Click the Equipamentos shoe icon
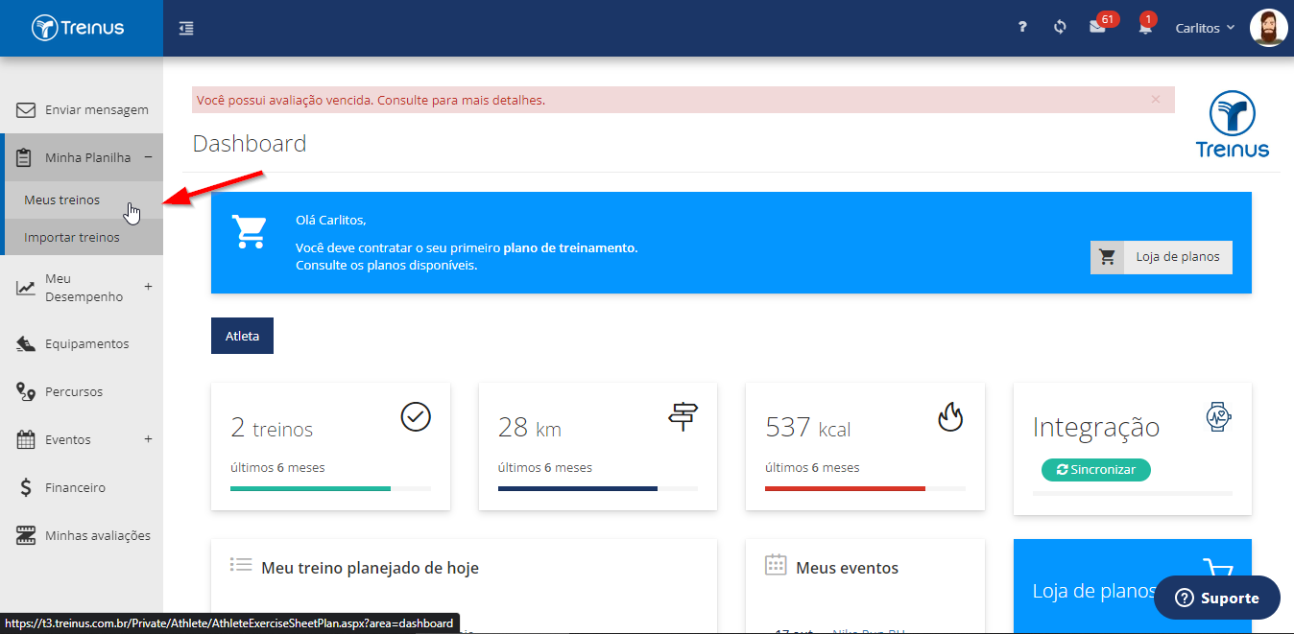 click(27, 343)
